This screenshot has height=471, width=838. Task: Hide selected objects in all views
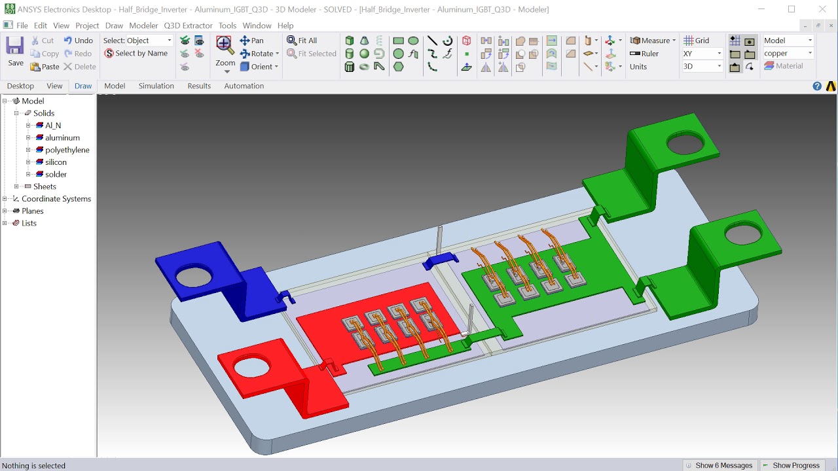[x=199, y=54]
